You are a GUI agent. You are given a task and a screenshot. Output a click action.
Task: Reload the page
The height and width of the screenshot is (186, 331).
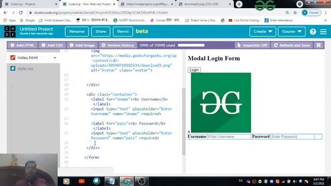click(x=21, y=12)
